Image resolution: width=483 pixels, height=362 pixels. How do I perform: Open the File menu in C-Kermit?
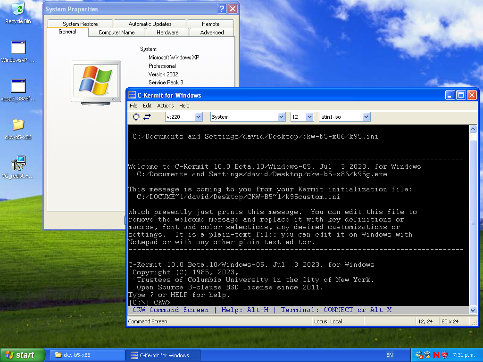(133, 106)
